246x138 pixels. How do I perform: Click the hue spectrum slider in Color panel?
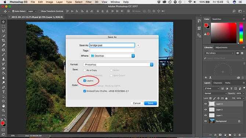pyautogui.click(x=241, y=33)
